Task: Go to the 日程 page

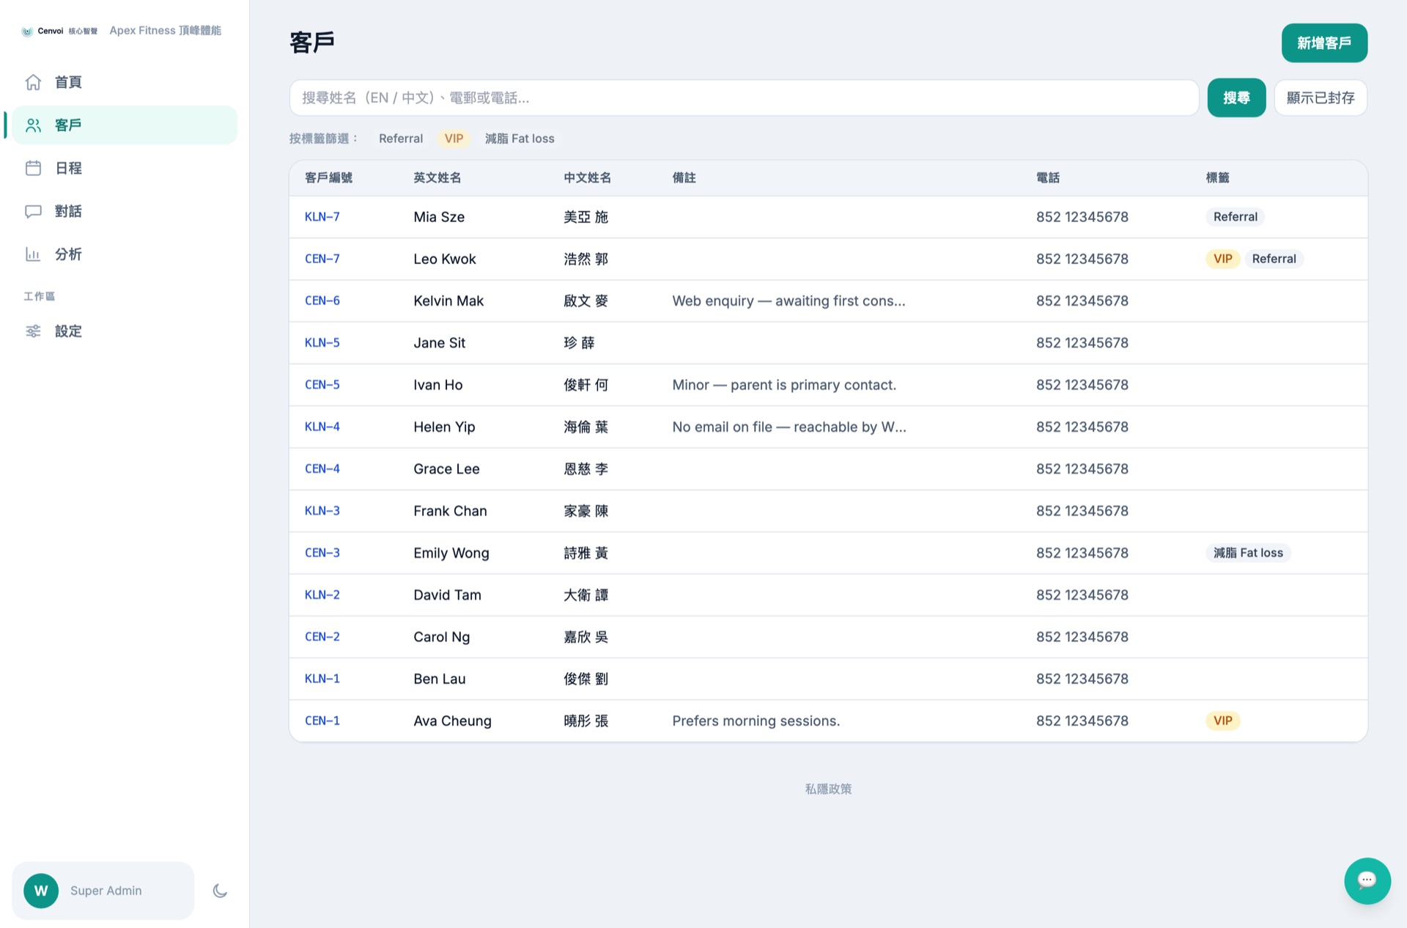Action: pyautogui.click(x=125, y=168)
